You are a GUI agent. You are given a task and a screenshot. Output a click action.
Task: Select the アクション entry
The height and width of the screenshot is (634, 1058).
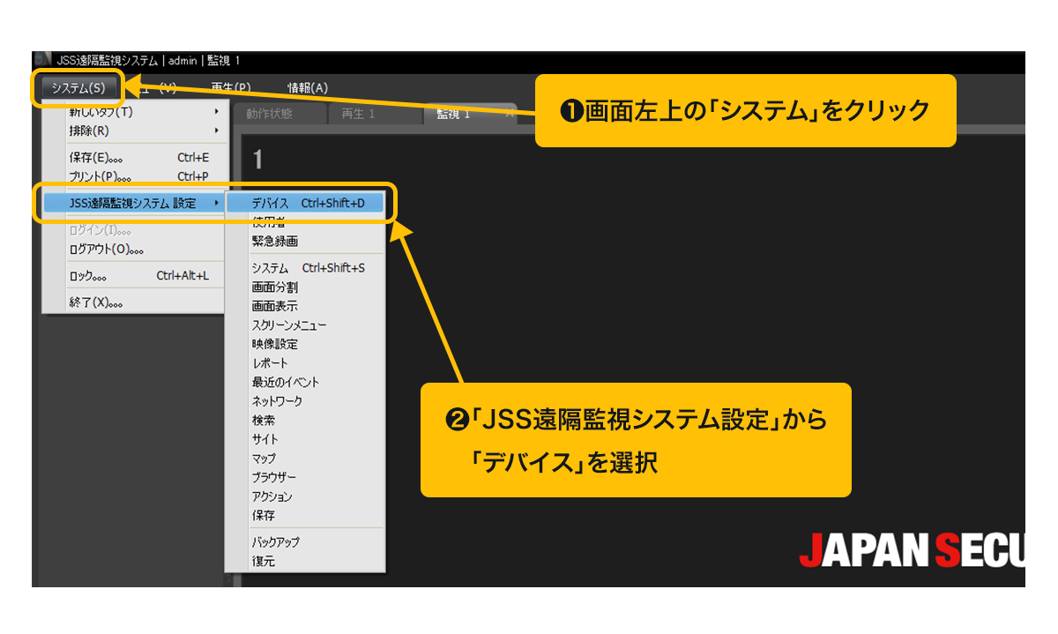pyautogui.click(x=305, y=496)
